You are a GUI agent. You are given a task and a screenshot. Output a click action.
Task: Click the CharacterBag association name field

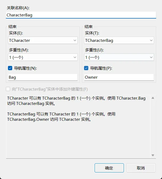[x=81, y=15]
